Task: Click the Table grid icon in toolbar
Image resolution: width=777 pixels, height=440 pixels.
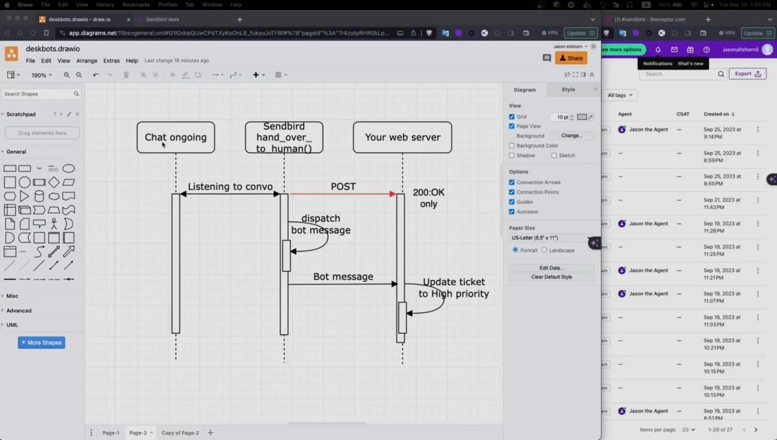Action: coord(278,75)
